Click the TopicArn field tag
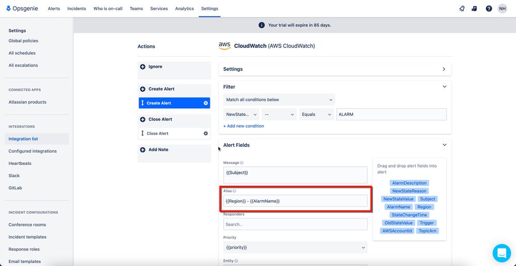Image resolution: width=516 pixels, height=266 pixels. click(428, 231)
